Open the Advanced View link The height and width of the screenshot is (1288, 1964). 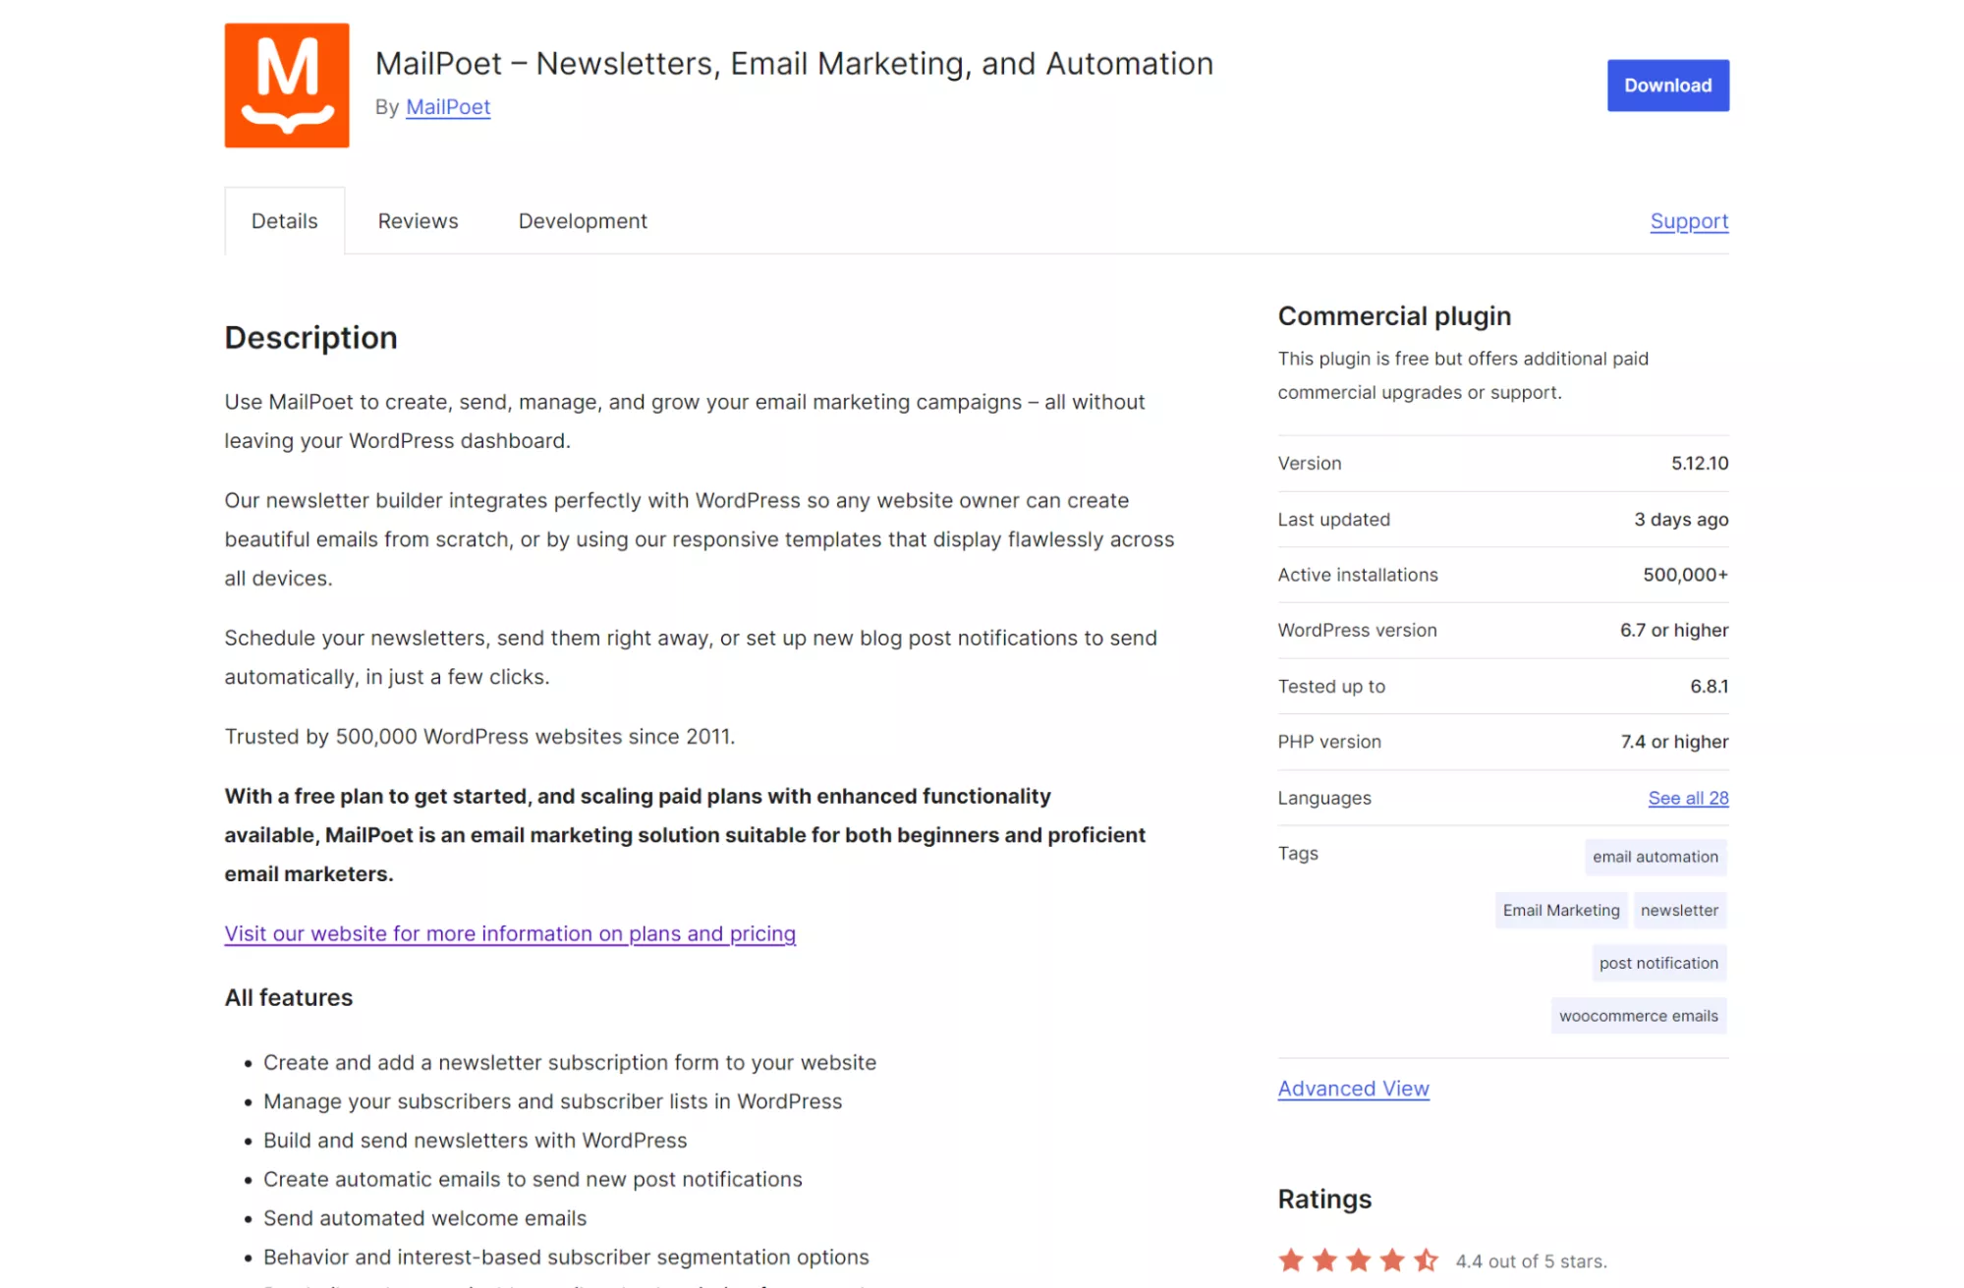coord(1353,1089)
